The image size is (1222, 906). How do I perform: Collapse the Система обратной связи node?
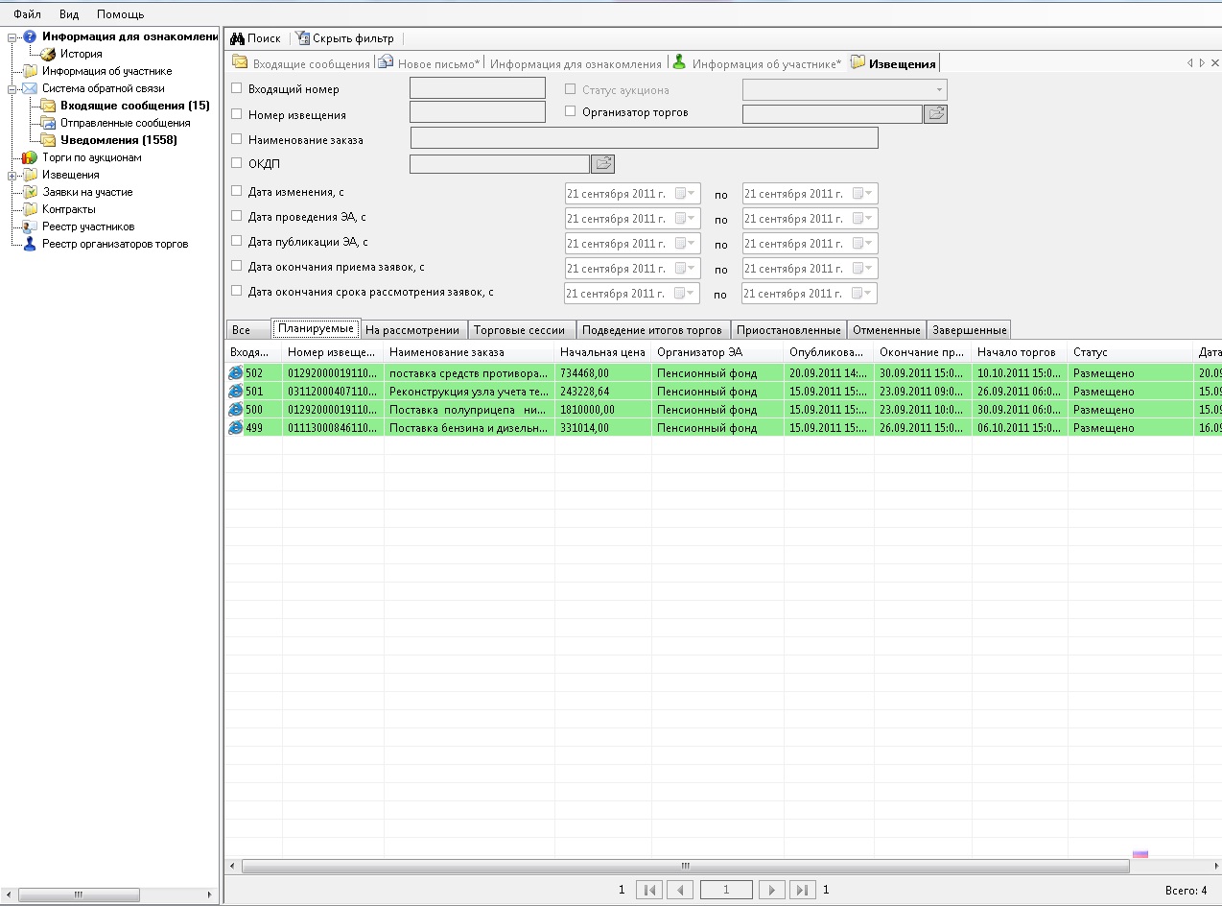click(12, 88)
